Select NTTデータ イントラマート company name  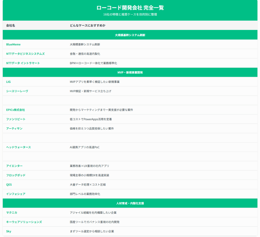coord(23,63)
